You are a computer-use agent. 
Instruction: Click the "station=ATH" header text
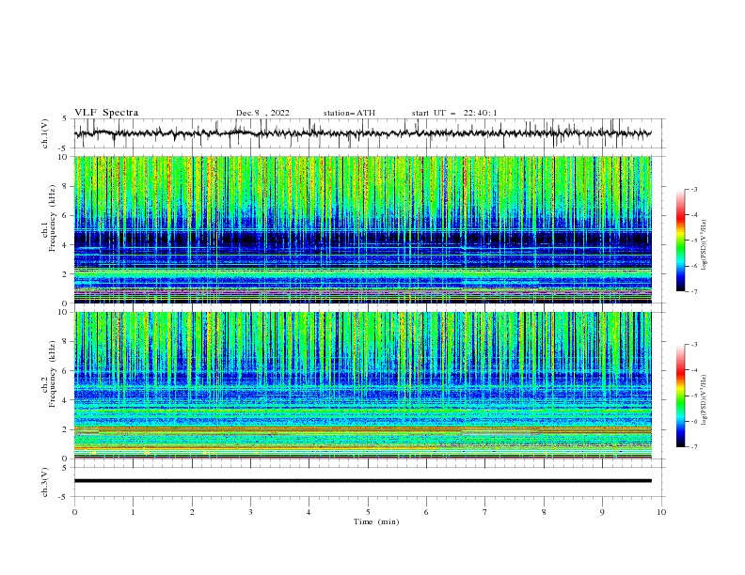pos(349,113)
